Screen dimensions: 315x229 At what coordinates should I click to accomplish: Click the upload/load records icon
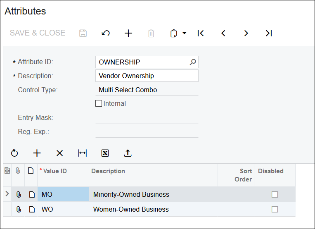coord(128,153)
